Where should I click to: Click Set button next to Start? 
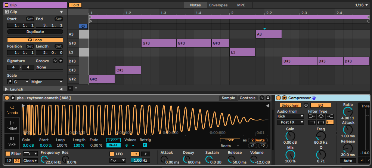pos(30,19)
